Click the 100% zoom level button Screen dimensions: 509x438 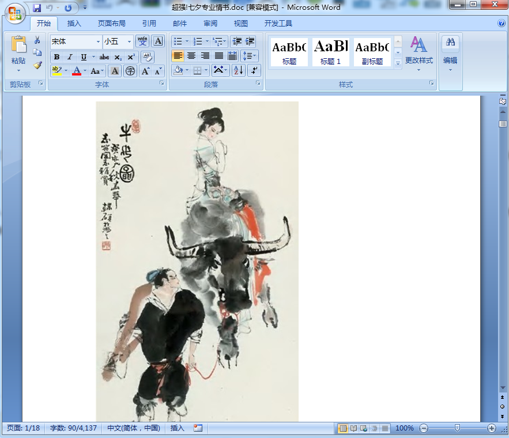click(404, 428)
